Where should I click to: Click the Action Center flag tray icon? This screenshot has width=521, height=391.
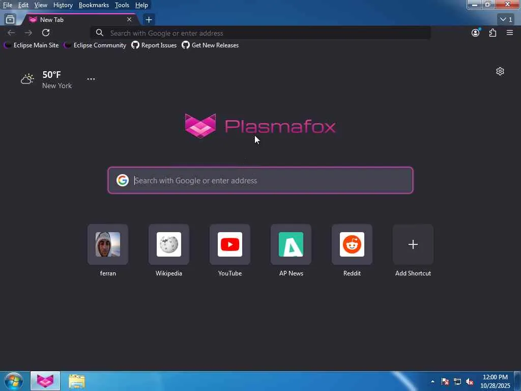pyautogui.click(x=445, y=381)
